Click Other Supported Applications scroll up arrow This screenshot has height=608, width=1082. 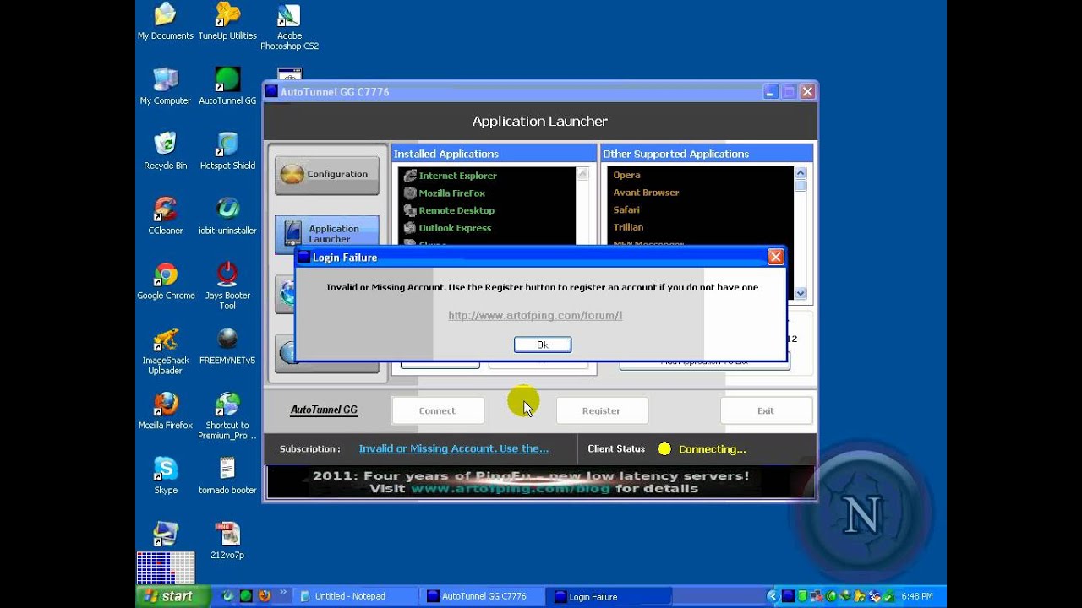(x=801, y=173)
